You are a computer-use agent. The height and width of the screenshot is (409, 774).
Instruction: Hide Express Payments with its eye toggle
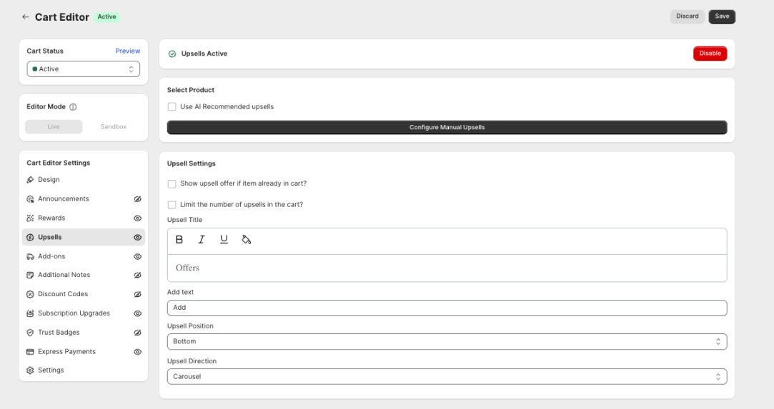pyautogui.click(x=138, y=352)
